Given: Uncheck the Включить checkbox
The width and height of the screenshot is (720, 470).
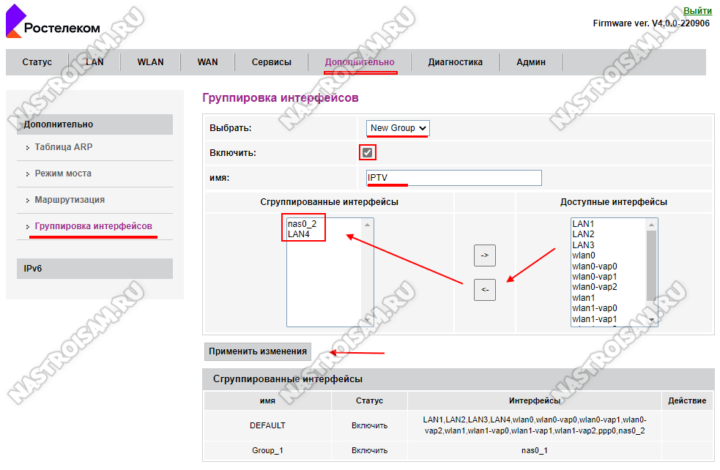Looking at the screenshot, I should click(368, 152).
